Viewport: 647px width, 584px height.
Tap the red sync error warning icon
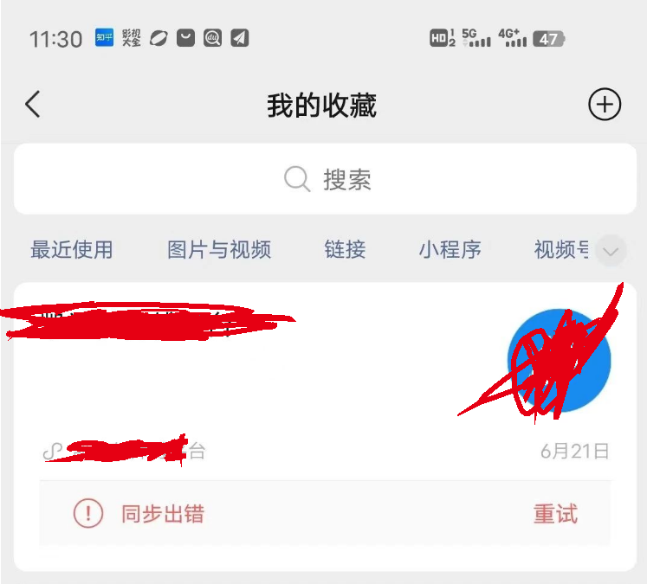[x=87, y=513]
